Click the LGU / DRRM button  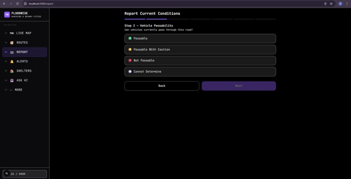tap(25, 174)
